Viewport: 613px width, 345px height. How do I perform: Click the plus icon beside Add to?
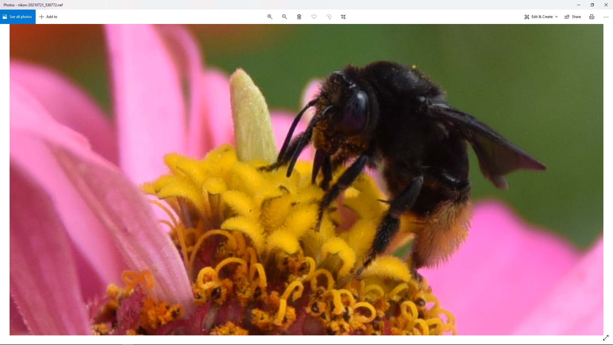click(x=42, y=17)
